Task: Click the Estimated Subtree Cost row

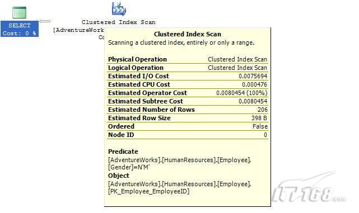Action: pyautogui.click(x=188, y=101)
